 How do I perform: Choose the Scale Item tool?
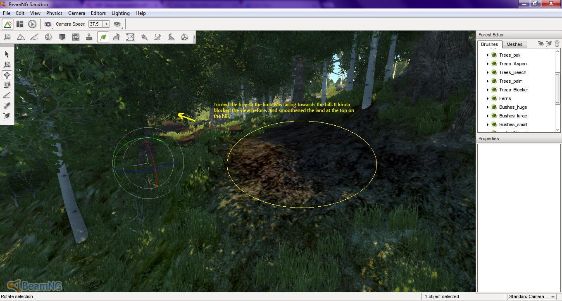click(x=7, y=85)
